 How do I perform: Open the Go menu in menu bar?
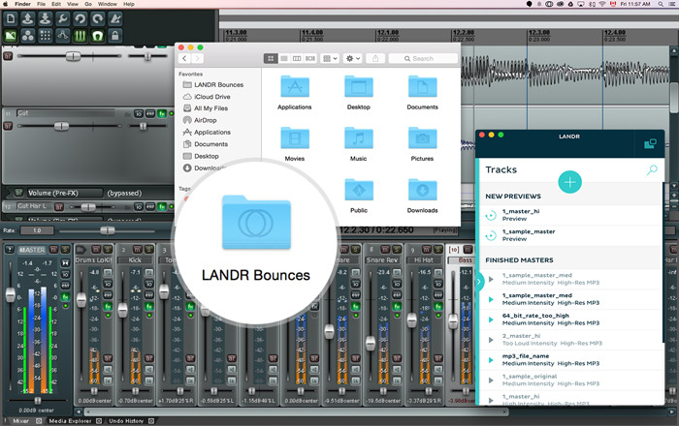click(88, 4)
